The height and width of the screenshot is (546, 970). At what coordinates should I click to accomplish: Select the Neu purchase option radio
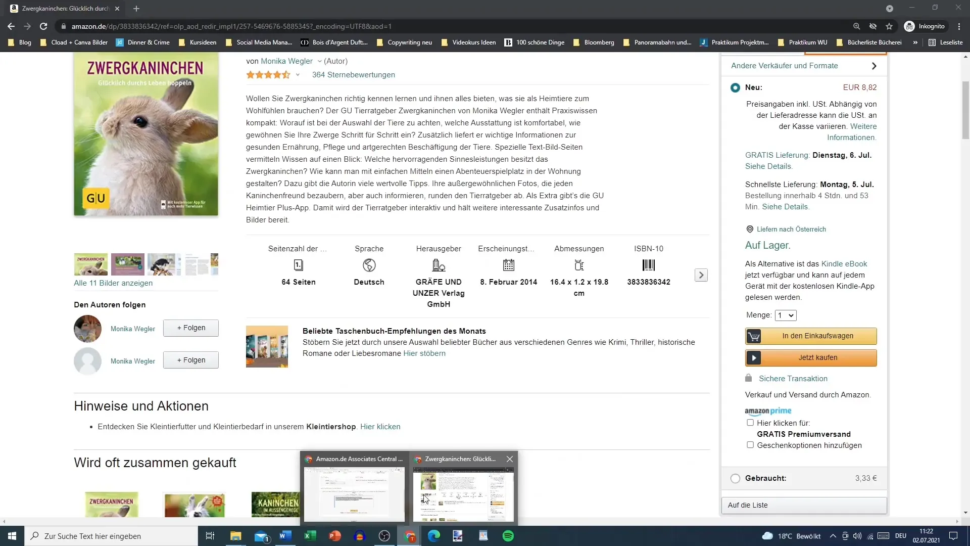pyautogui.click(x=735, y=88)
